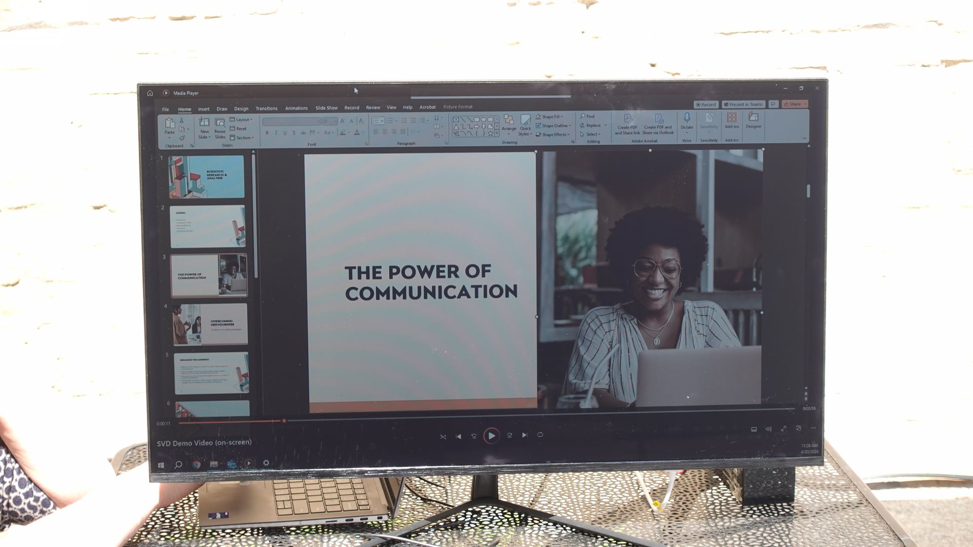Skip to the next track
The image size is (973, 547).
click(525, 435)
